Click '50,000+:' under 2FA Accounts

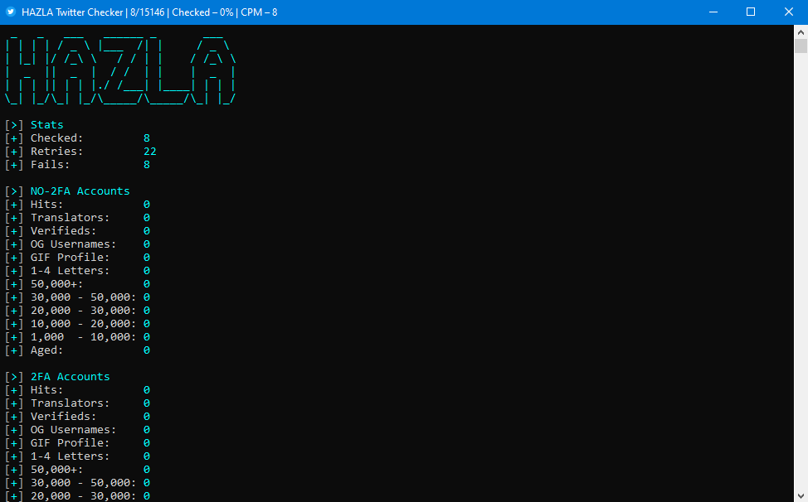point(56,470)
